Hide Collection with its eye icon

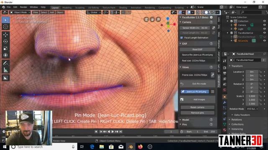coord(264,21)
